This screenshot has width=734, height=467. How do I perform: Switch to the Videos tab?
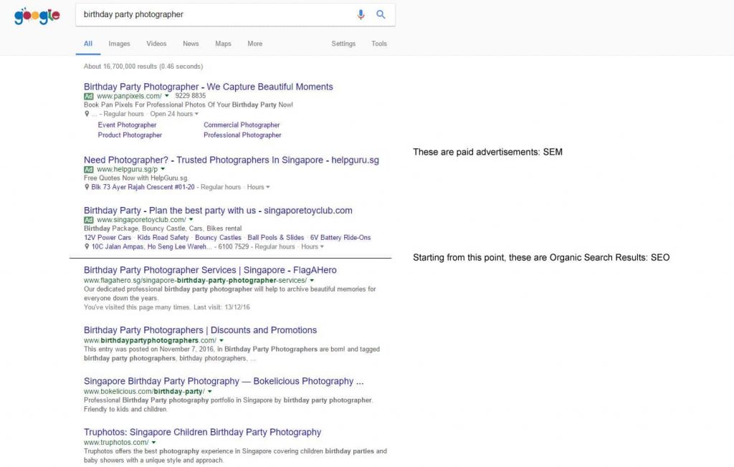156,44
